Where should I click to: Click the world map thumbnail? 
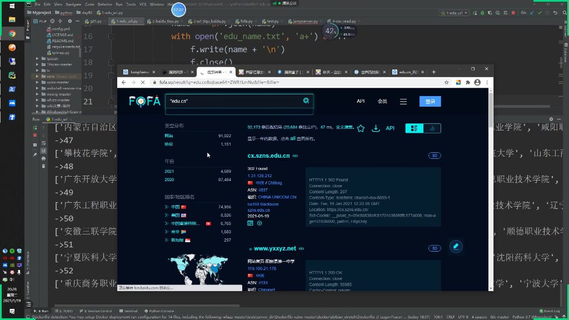coord(198,269)
